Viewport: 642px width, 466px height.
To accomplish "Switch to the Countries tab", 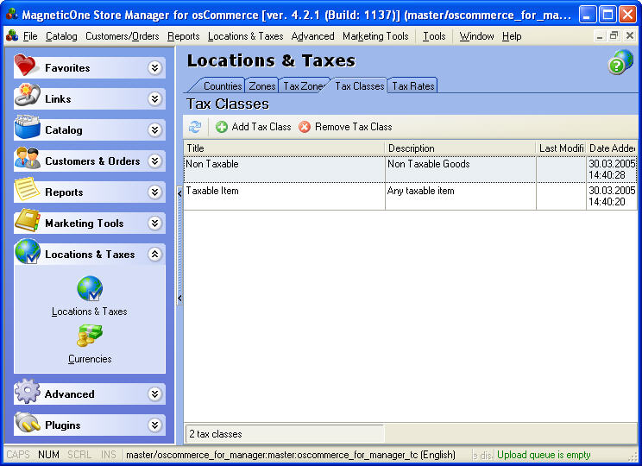I will coord(223,86).
